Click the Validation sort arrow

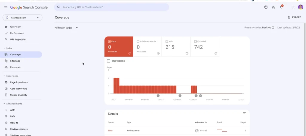pos(206,122)
